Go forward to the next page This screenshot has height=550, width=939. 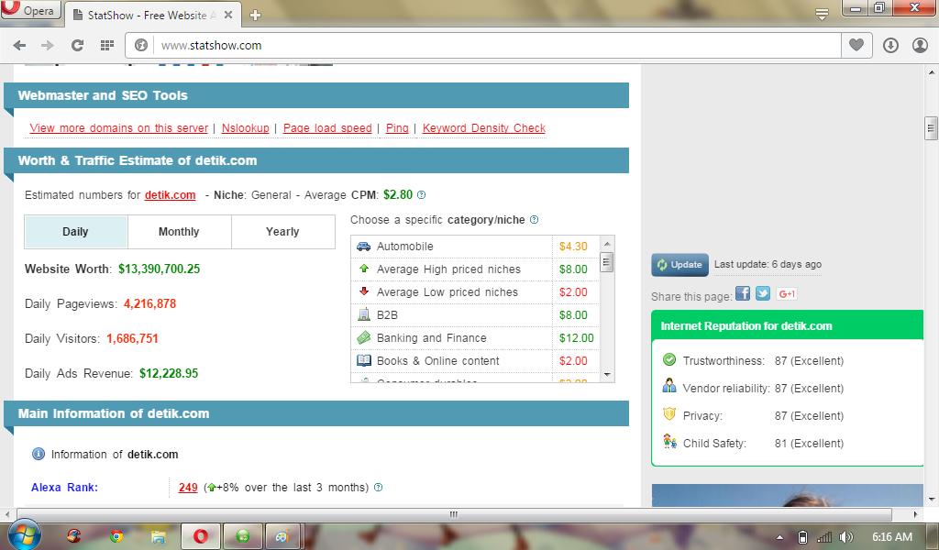48,46
